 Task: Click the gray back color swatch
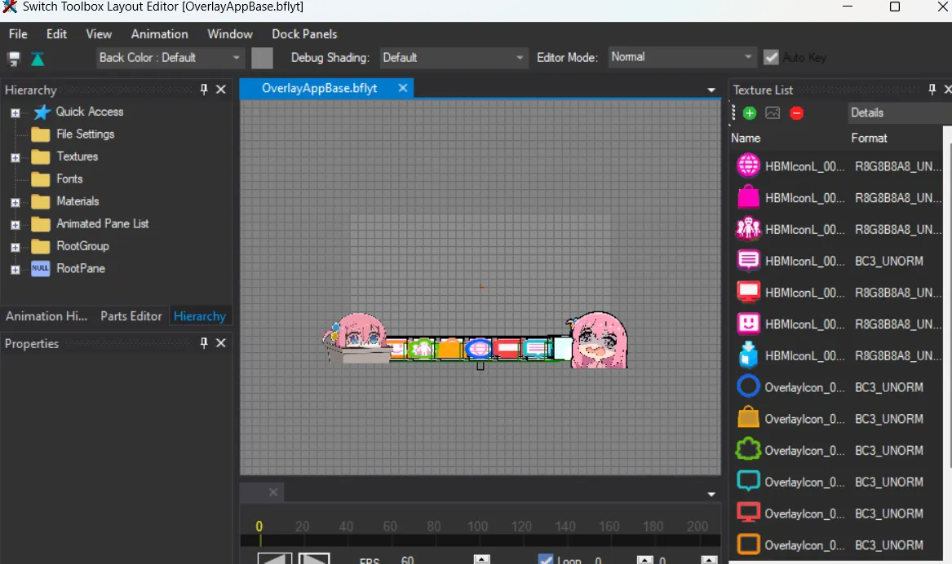tap(262, 58)
